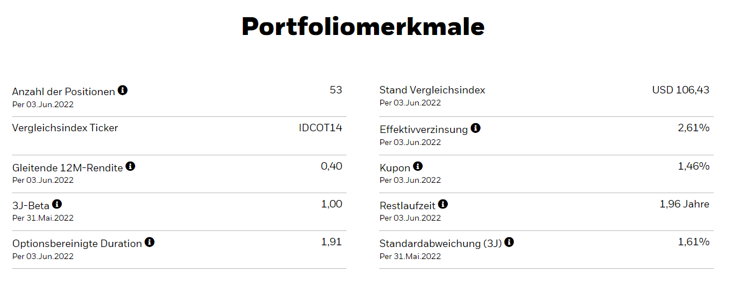Select the 1,91 duration value
The height and width of the screenshot is (290, 736).
point(331,242)
